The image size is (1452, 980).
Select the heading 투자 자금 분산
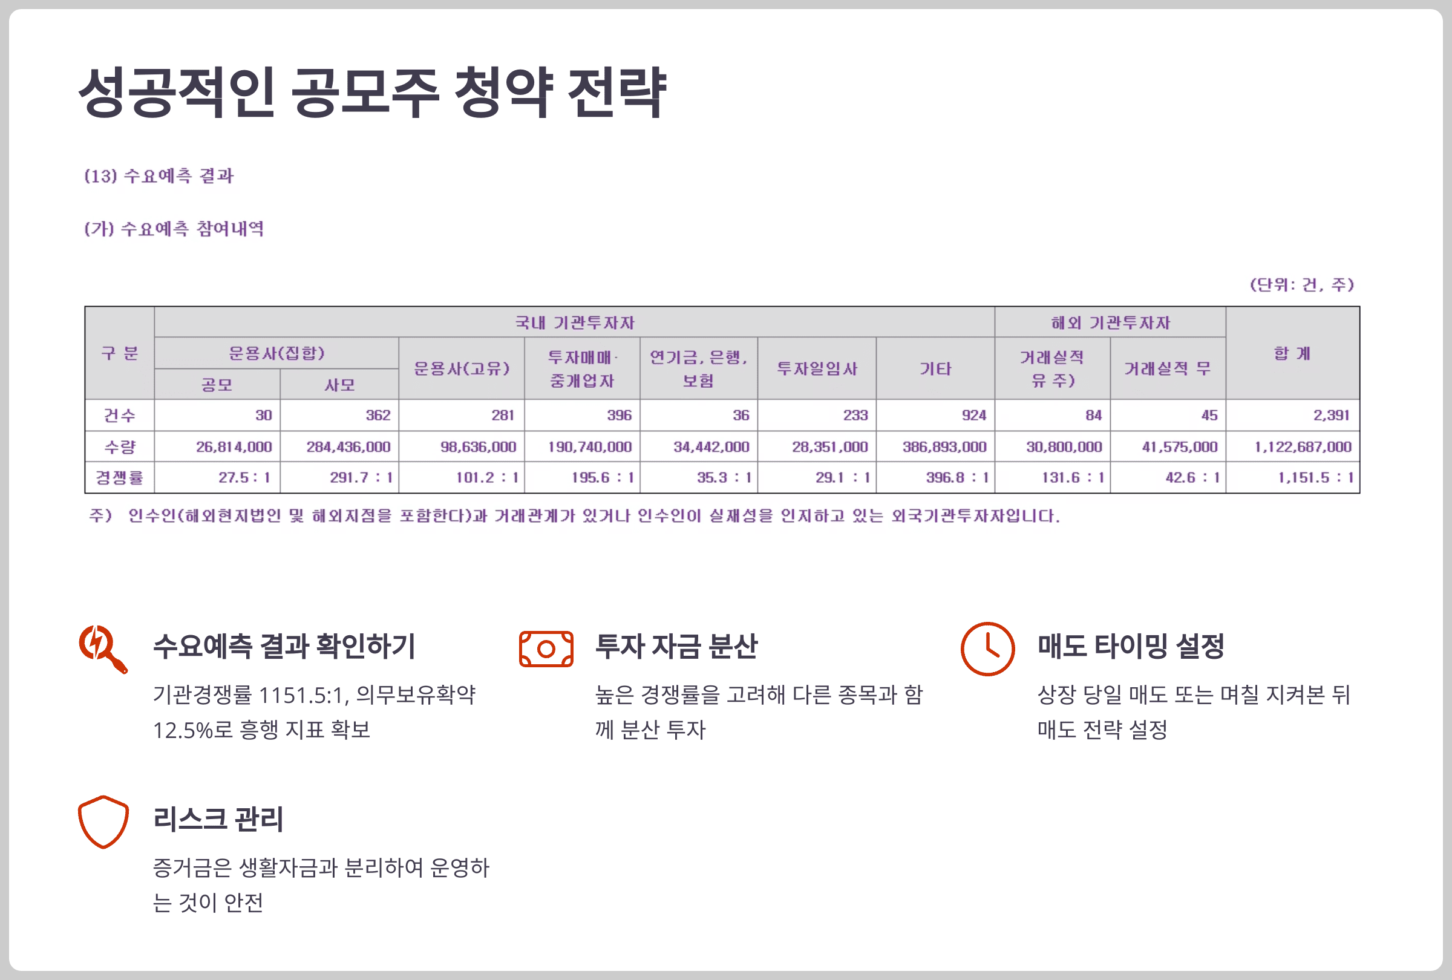tap(675, 646)
